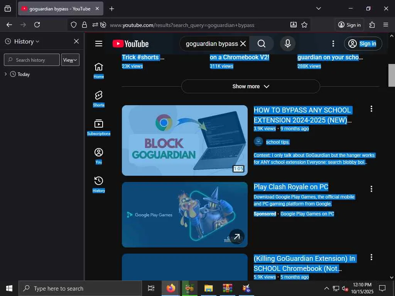Open Killing GoGuardian Extension video title
The height and width of the screenshot is (296, 395).
click(304, 264)
